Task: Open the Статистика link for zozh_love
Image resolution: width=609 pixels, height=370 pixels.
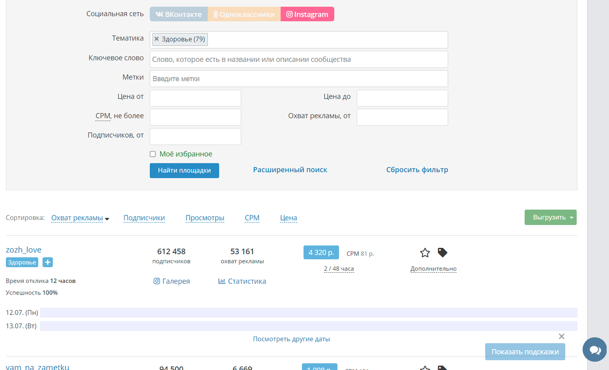Action: coord(242,281)
